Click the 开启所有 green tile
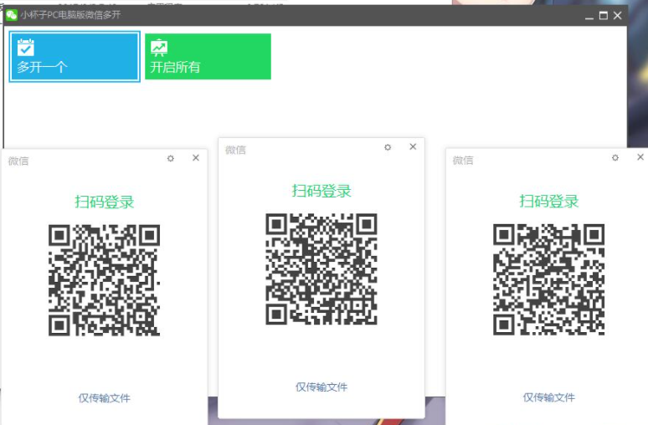The image size is (648, 425). (208, 57)
